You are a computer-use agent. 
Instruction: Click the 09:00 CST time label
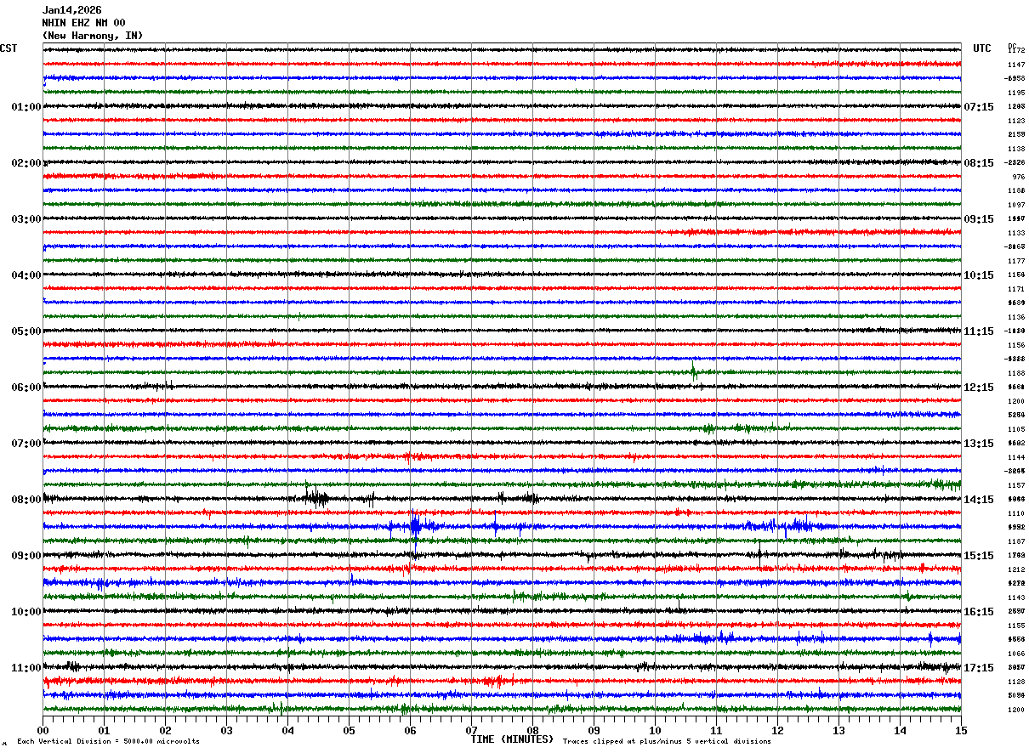(26, 556)
